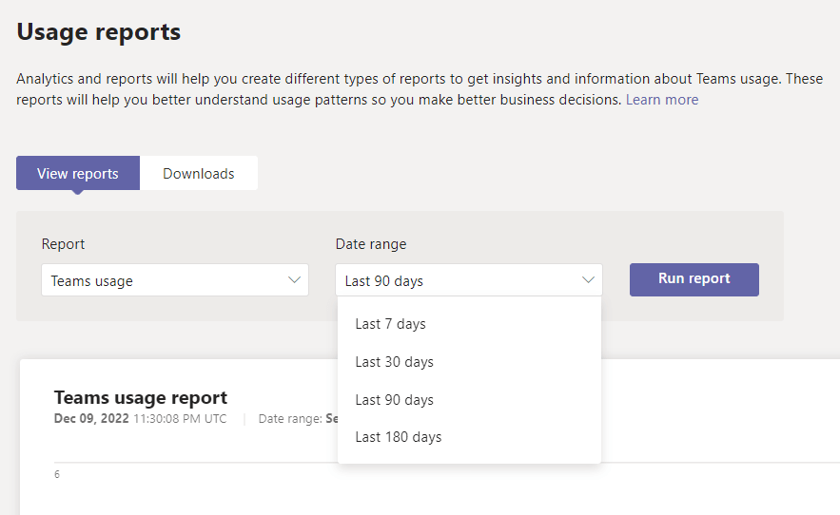Follow the Learn more link
840x515 pixels.
(662, 100)
